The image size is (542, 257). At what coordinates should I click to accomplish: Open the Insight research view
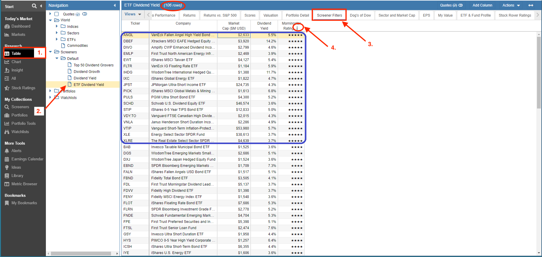pyautogui.click(x=14, y=70)
